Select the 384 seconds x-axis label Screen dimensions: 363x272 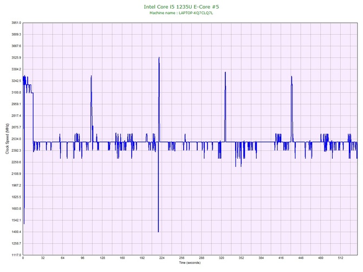point(261,258)
